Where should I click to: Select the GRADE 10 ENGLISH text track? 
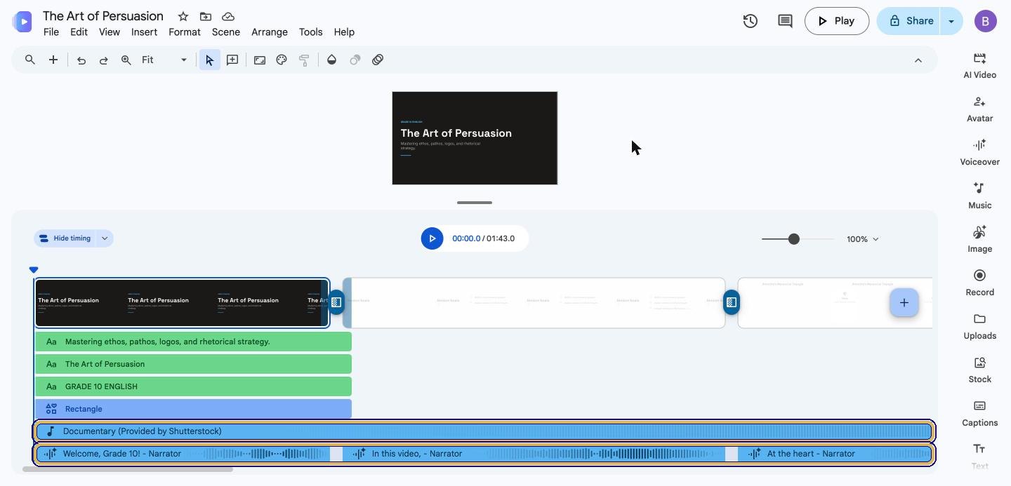(x=194, y=386)
